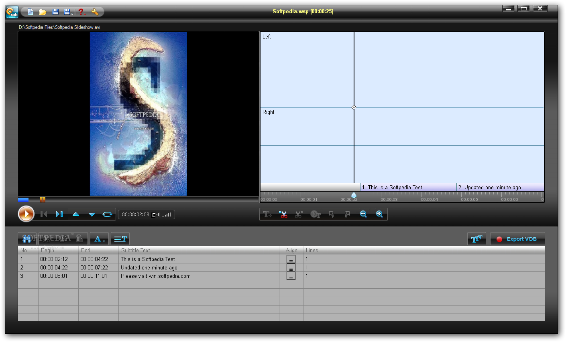The image size is (566, 342).
Task: Click the Align column header
Action: point(291,250)
